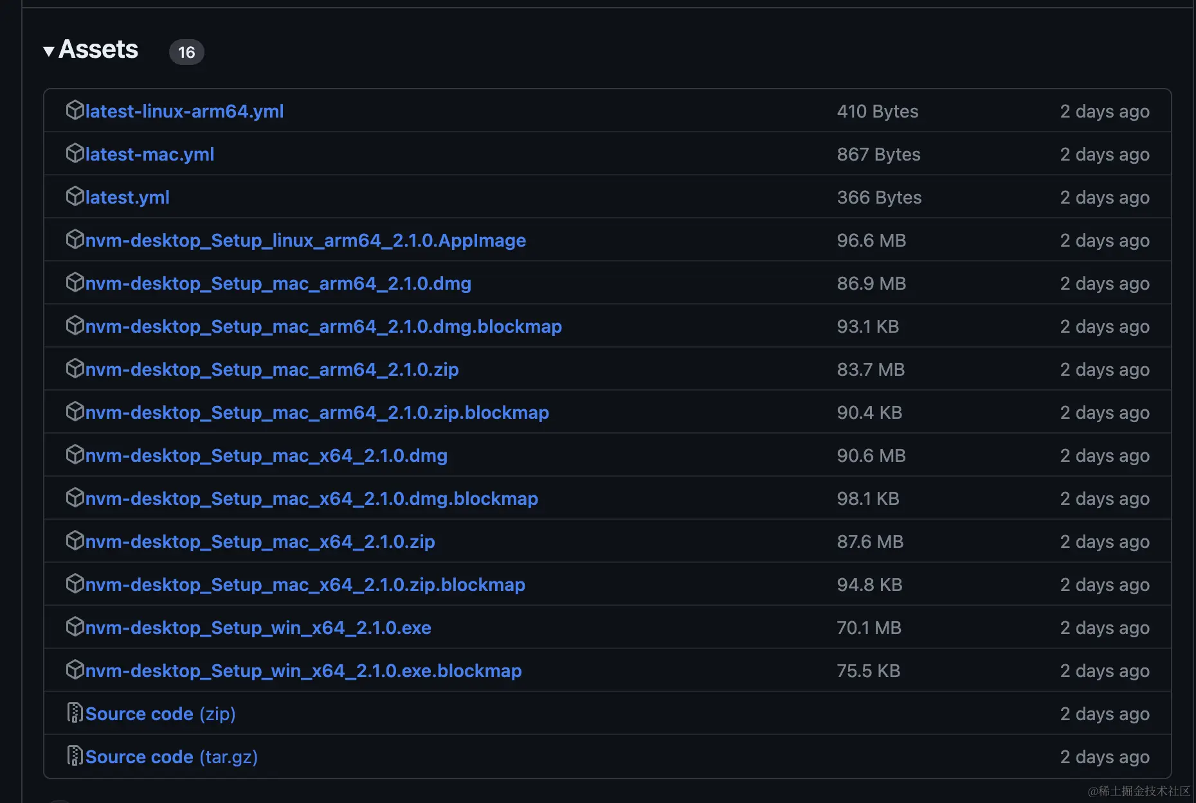Click the 96.6 MB size text
This screenshot has width=1196, height=803.
pos(871,240)
